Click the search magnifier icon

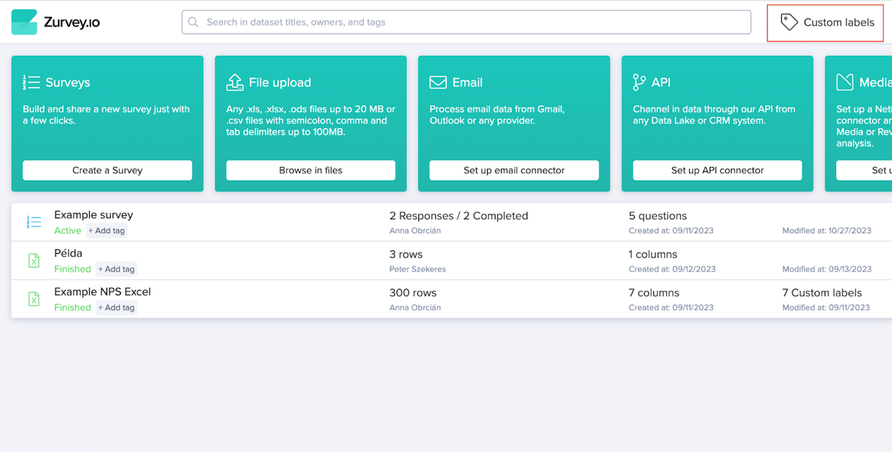193,22
